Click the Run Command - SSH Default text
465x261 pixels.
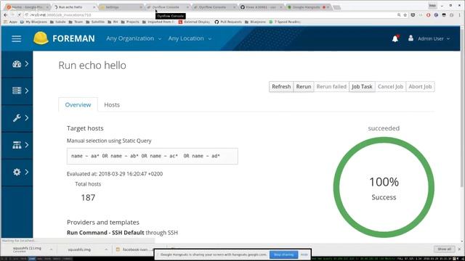click(x=105, y=233)
